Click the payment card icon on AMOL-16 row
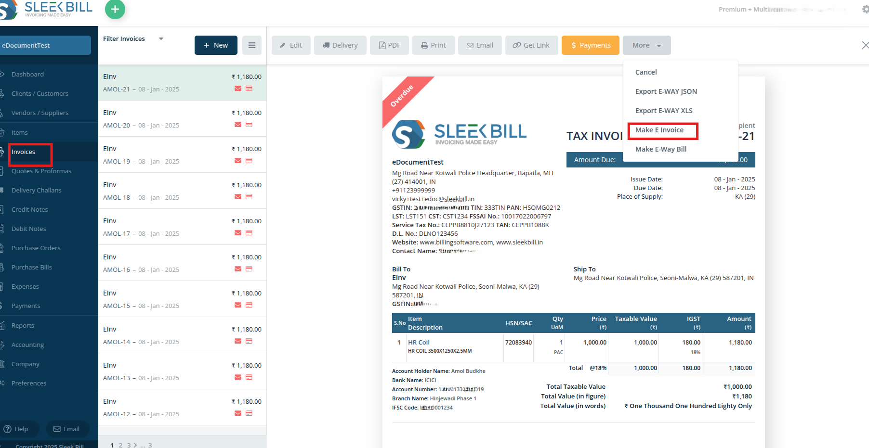869x448 pixels. point(249,269)
